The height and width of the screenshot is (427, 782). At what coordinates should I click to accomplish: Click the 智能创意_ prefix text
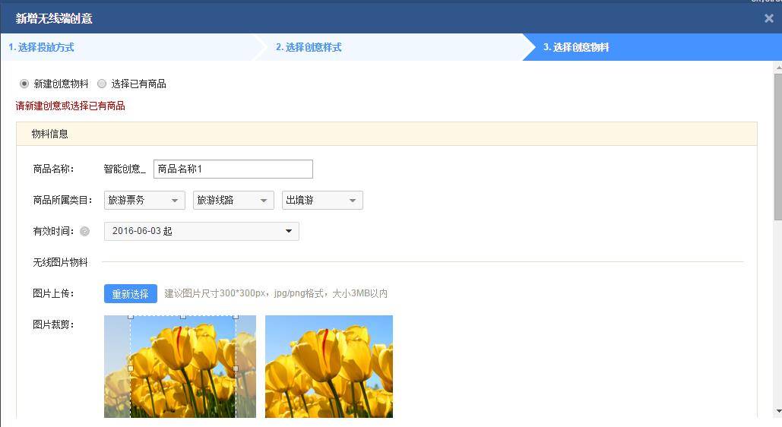click(x=125, y=169)
